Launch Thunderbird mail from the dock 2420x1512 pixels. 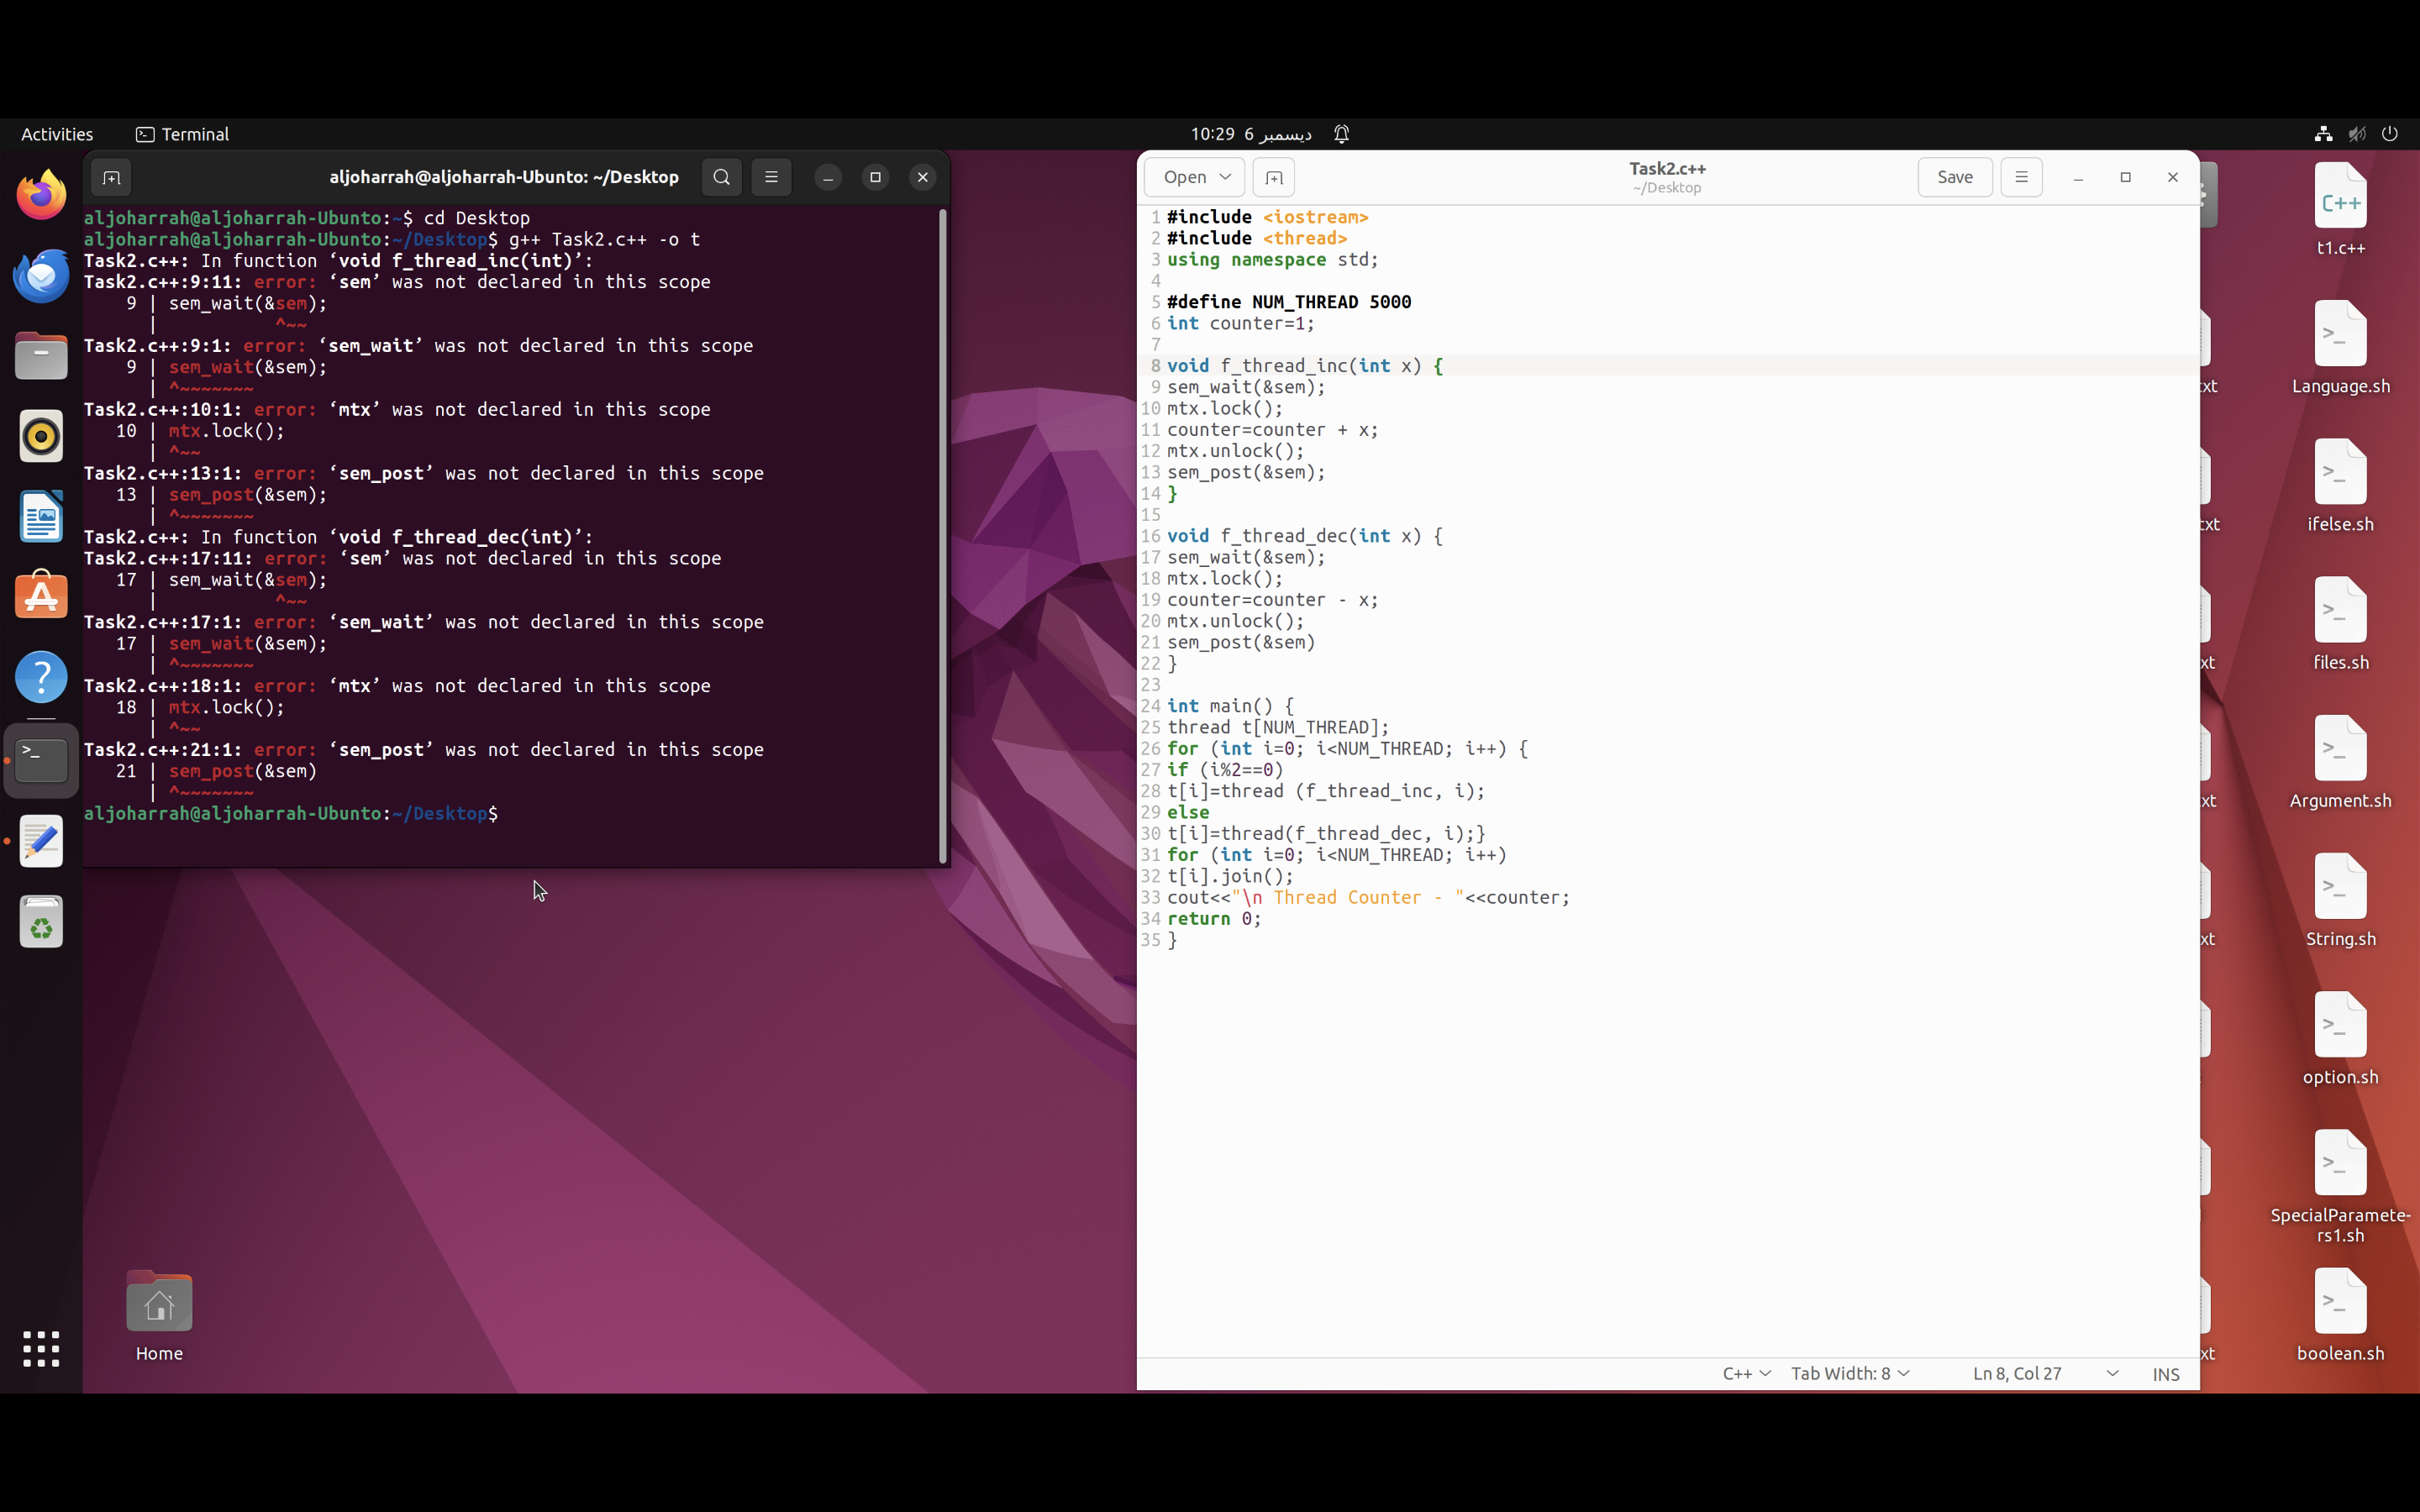pyautogui.click(x=41, y=276)
